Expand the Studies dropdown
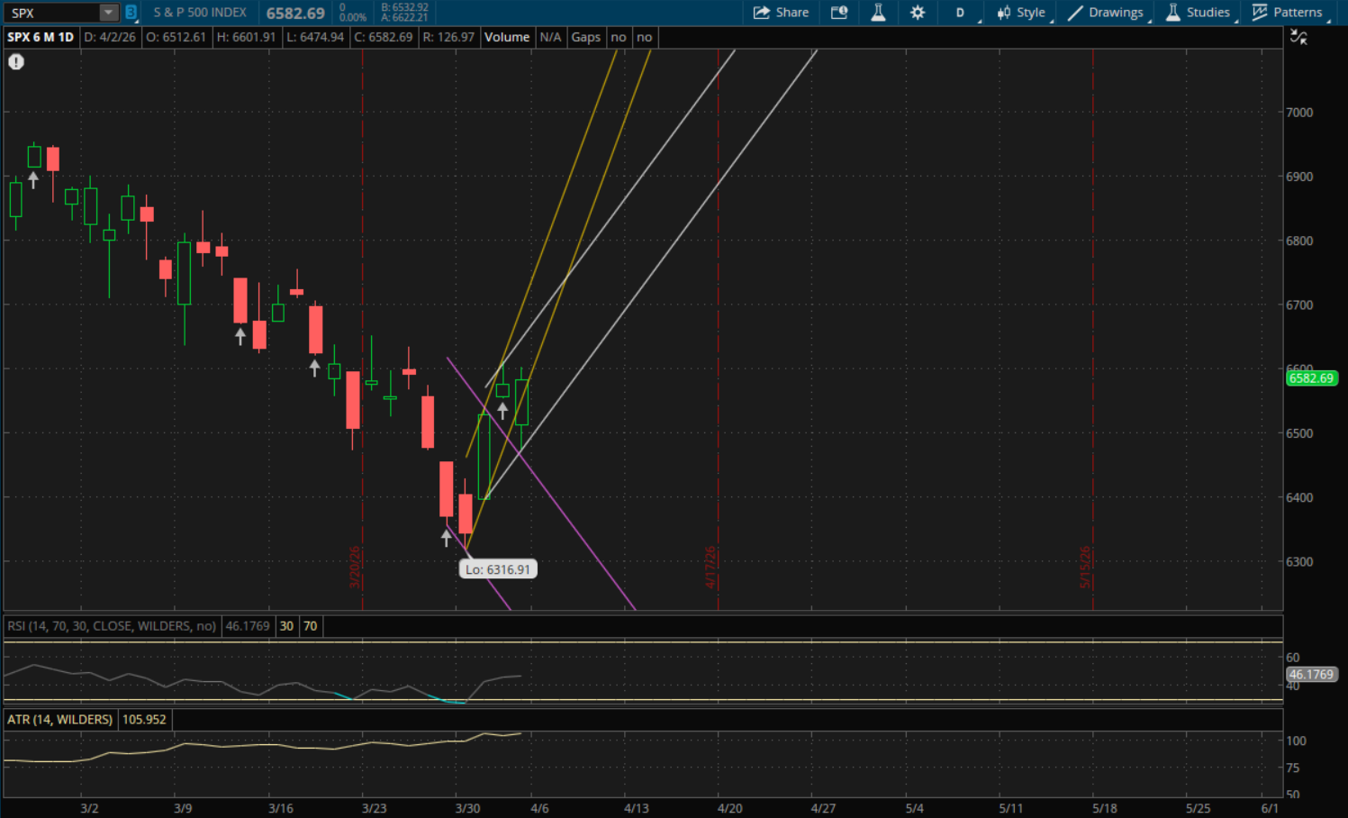 tap(1199, 13)
